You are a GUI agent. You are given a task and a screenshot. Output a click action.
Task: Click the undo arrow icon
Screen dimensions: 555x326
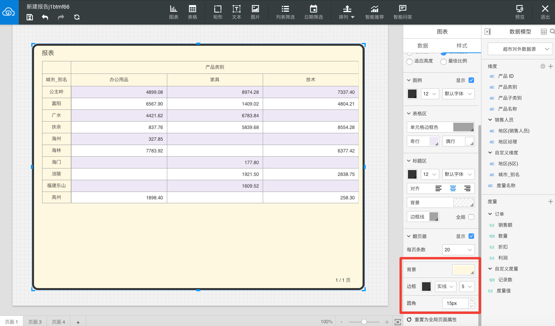pos(45,17)
